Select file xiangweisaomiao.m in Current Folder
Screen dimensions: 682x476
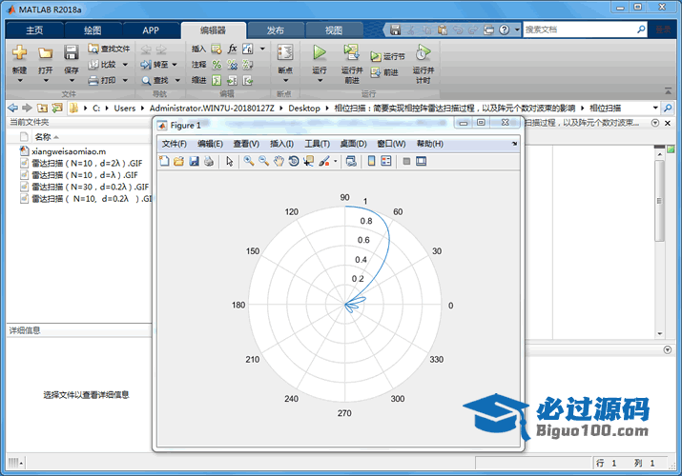[x=69, y=151]
